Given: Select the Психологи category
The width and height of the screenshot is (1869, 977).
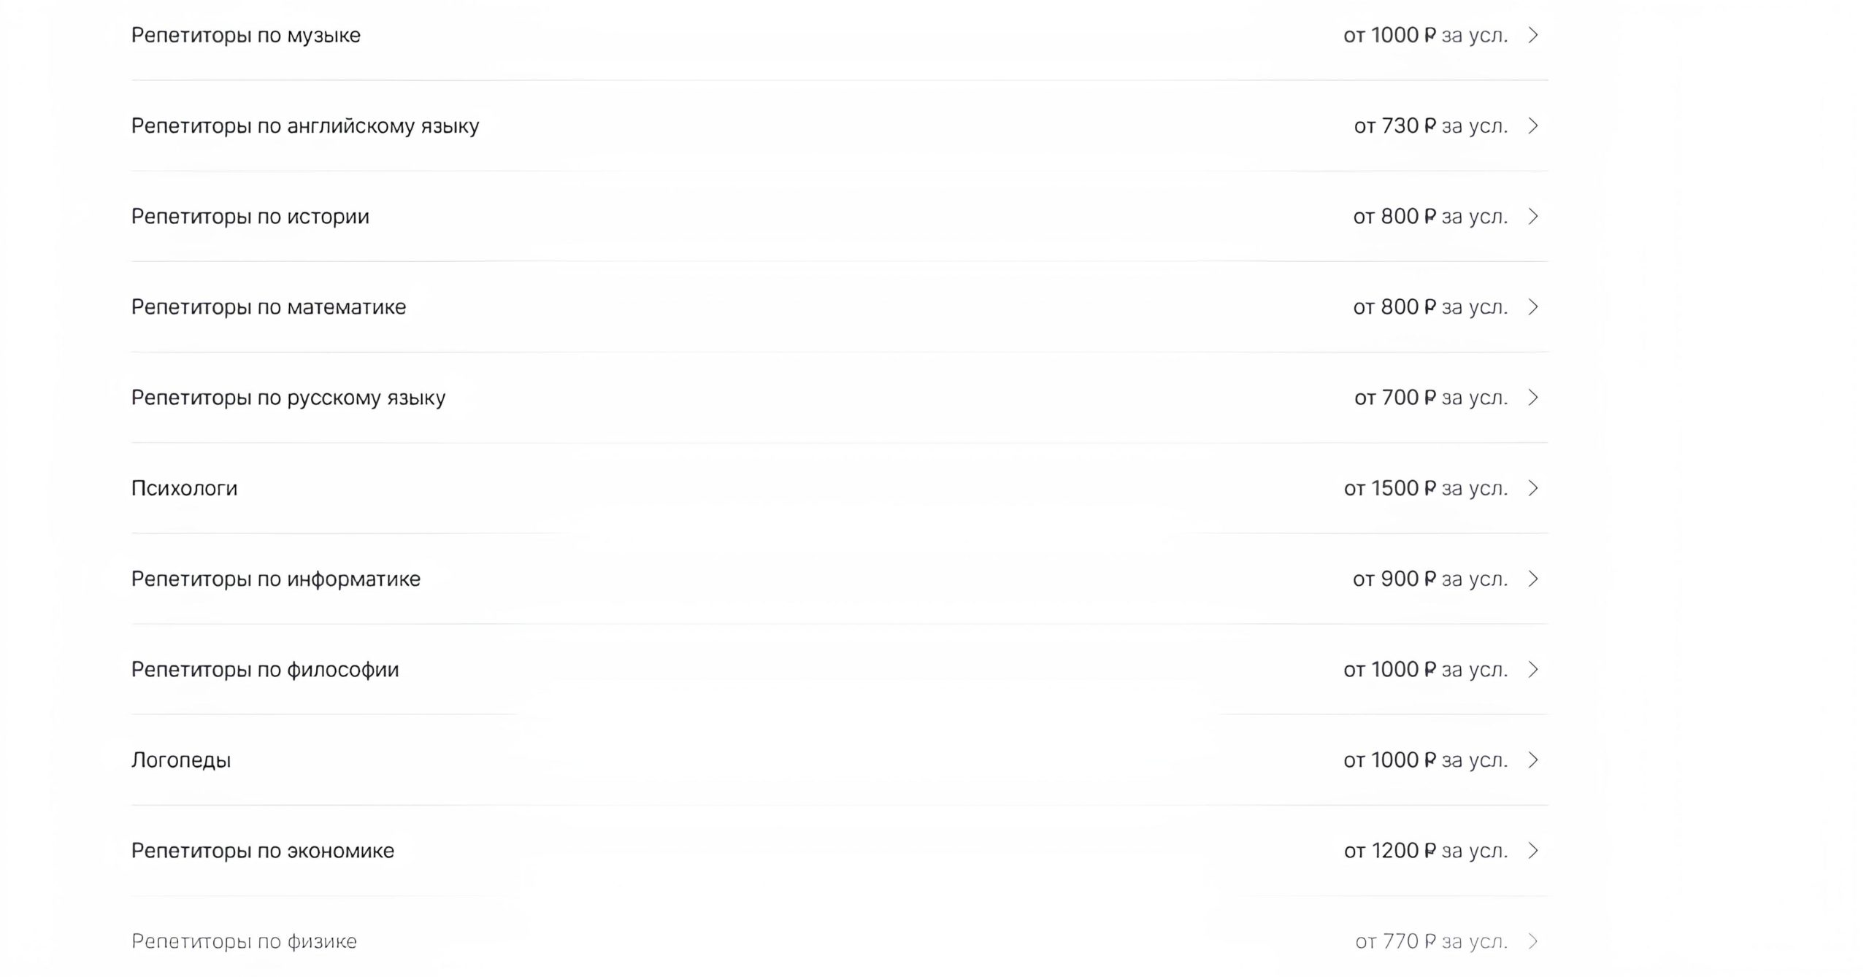Looking at the screenshot, I should click(184, 488).
